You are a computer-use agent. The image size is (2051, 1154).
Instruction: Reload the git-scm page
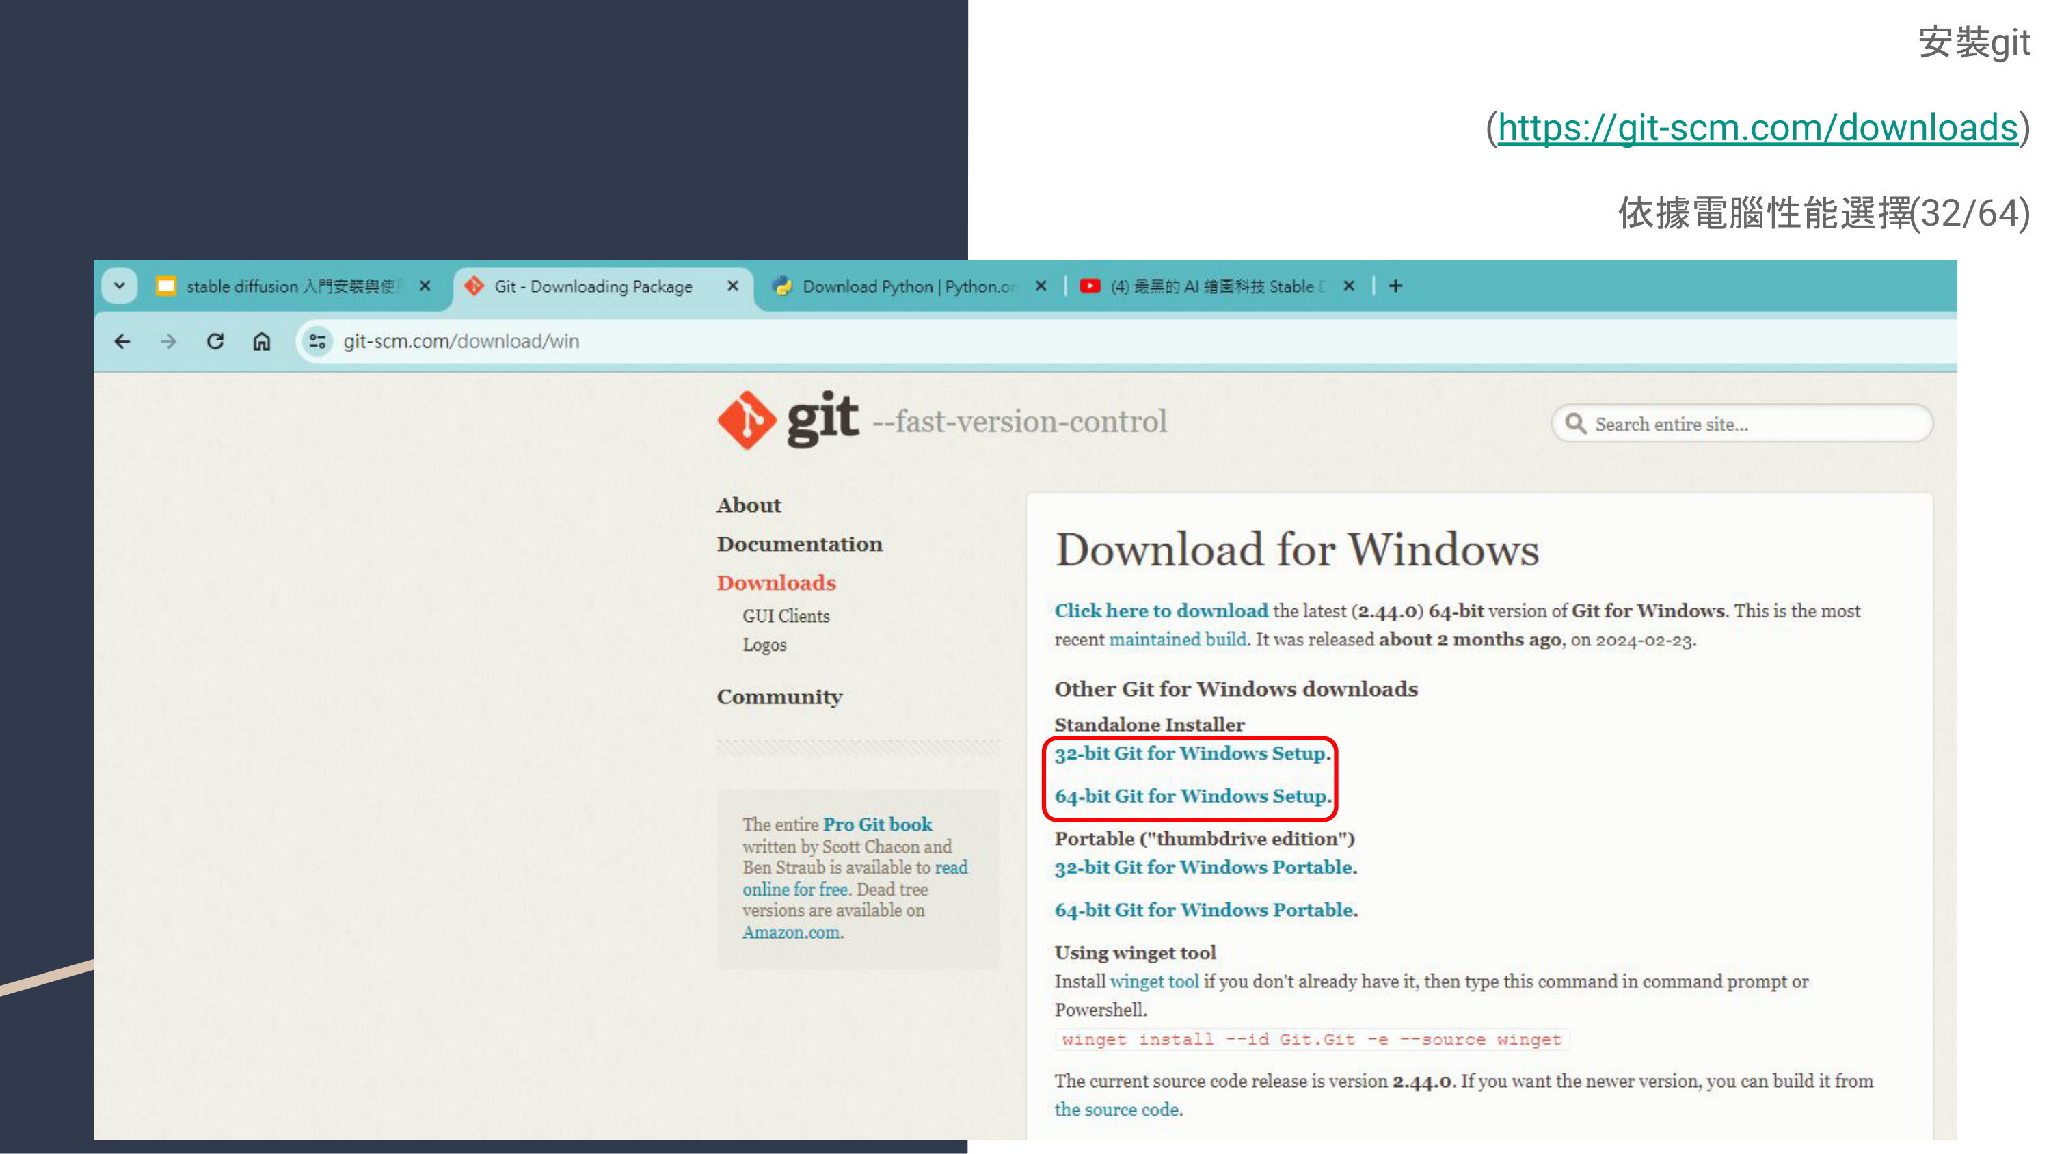coord(215,342)
